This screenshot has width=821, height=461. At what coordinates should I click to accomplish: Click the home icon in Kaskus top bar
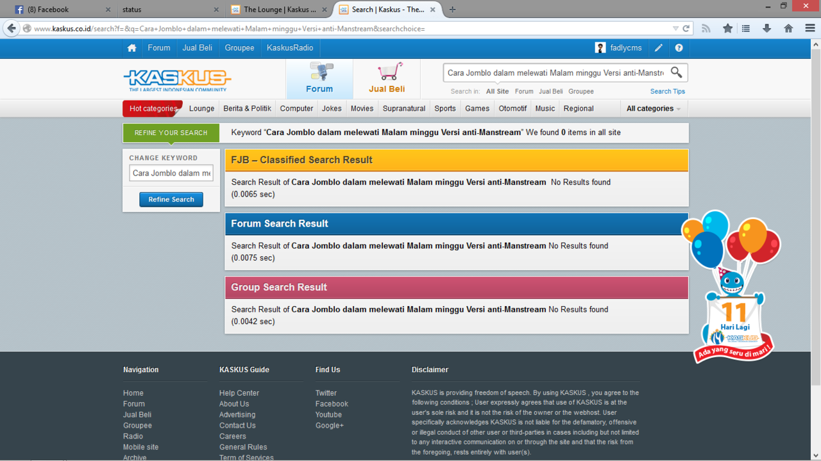[x=131, y=48]
